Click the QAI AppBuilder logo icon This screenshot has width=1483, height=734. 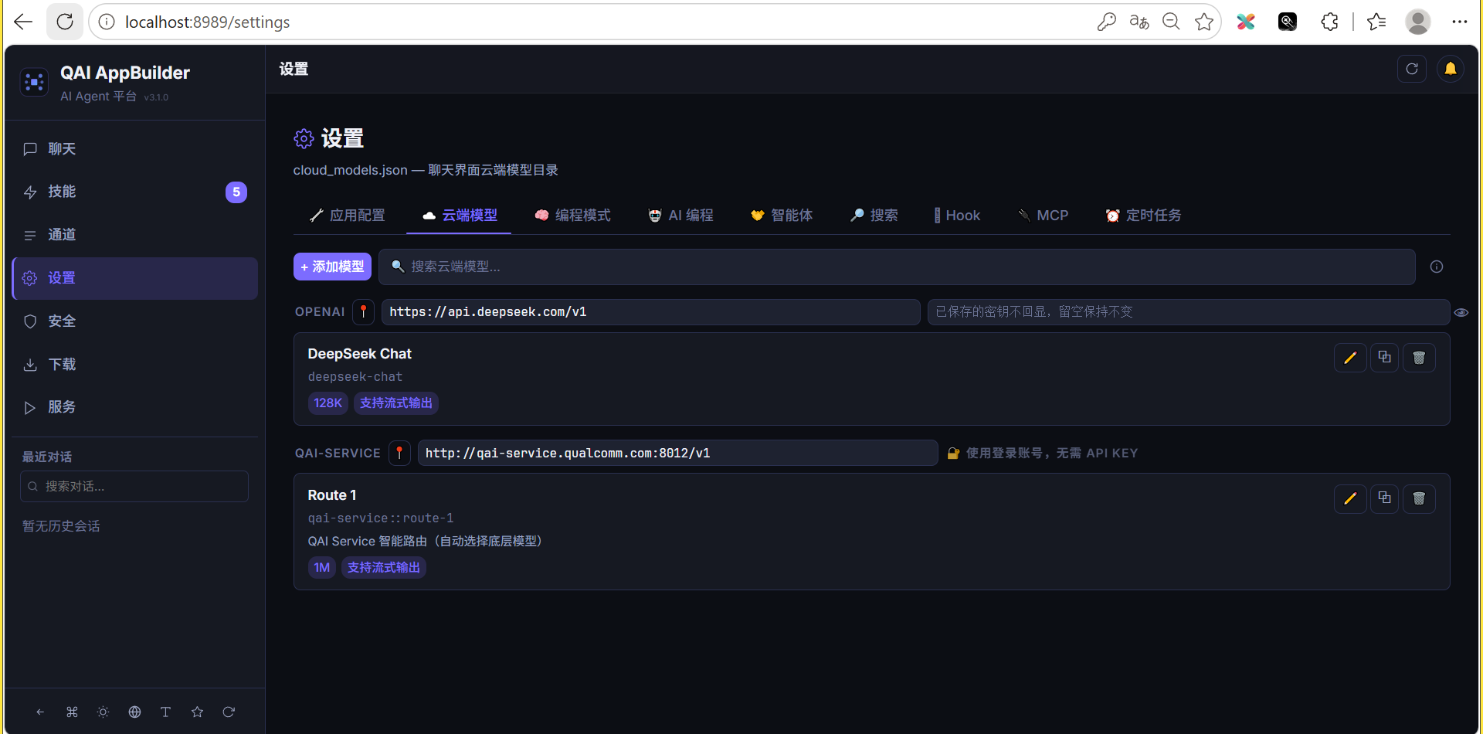pyautogui.click(x=35, y=82)
